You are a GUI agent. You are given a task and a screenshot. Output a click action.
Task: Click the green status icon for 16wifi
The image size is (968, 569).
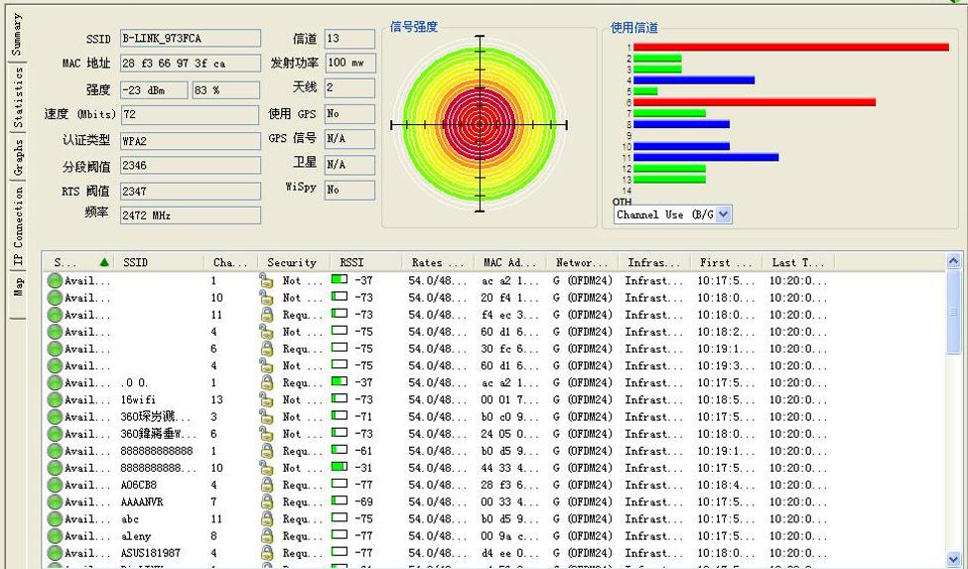(55, 400)
